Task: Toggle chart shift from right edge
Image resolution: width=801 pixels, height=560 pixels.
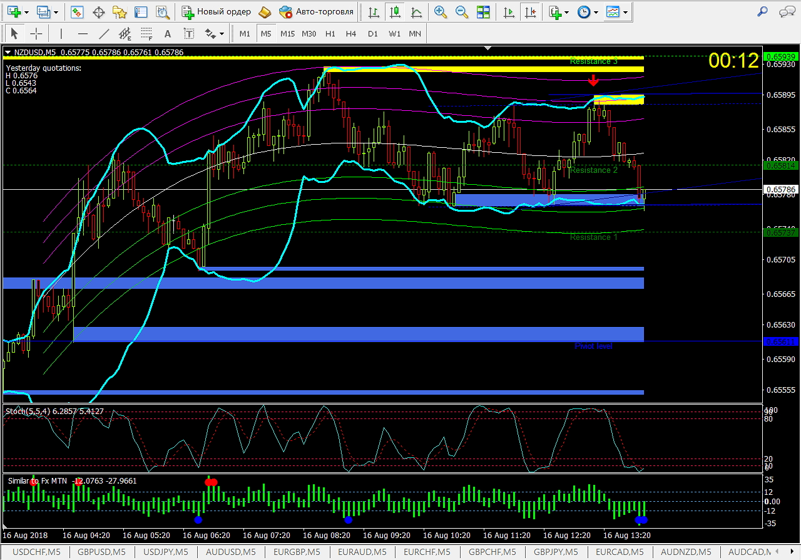Action: coord(531,11)
